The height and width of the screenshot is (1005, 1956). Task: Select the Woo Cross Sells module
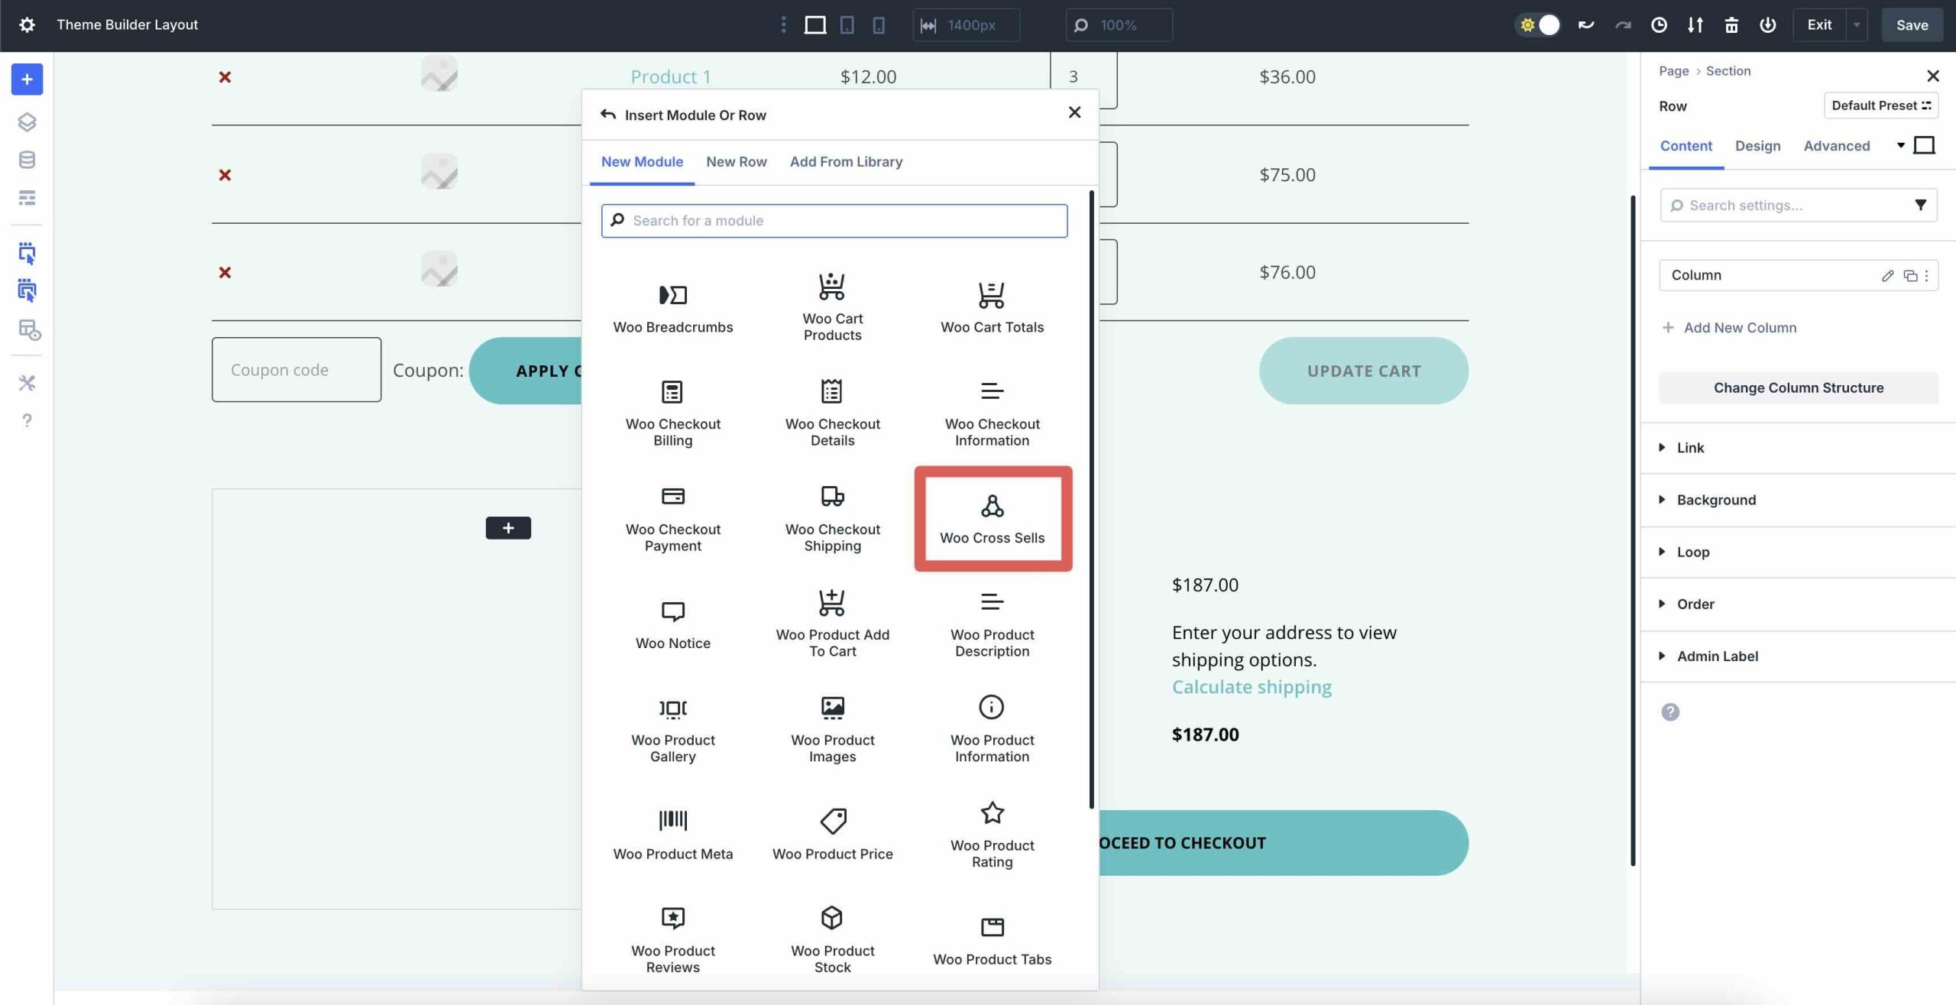tap(992, 518)
